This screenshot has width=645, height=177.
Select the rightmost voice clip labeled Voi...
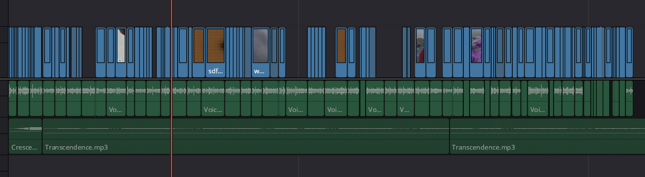tap(538, 104)
